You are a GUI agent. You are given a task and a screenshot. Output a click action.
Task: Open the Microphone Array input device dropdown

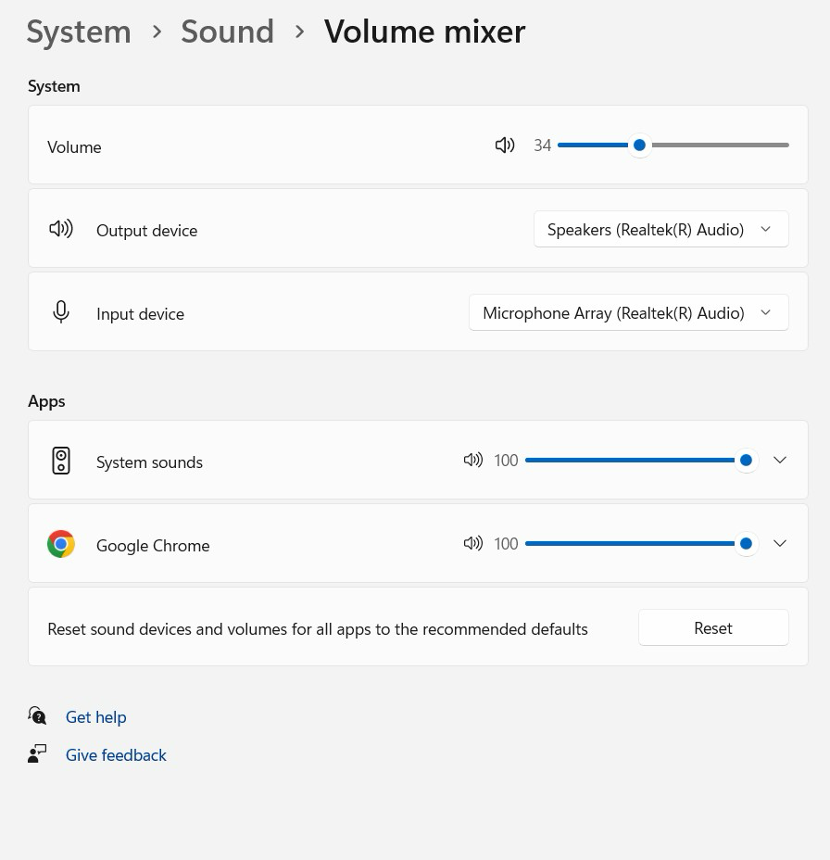click(628, 313)
